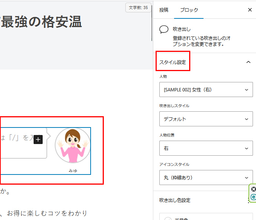Open the 人物位置 dropdown set to 右
The height and width of the screenshot is (220, 256).
click(206, 149)
